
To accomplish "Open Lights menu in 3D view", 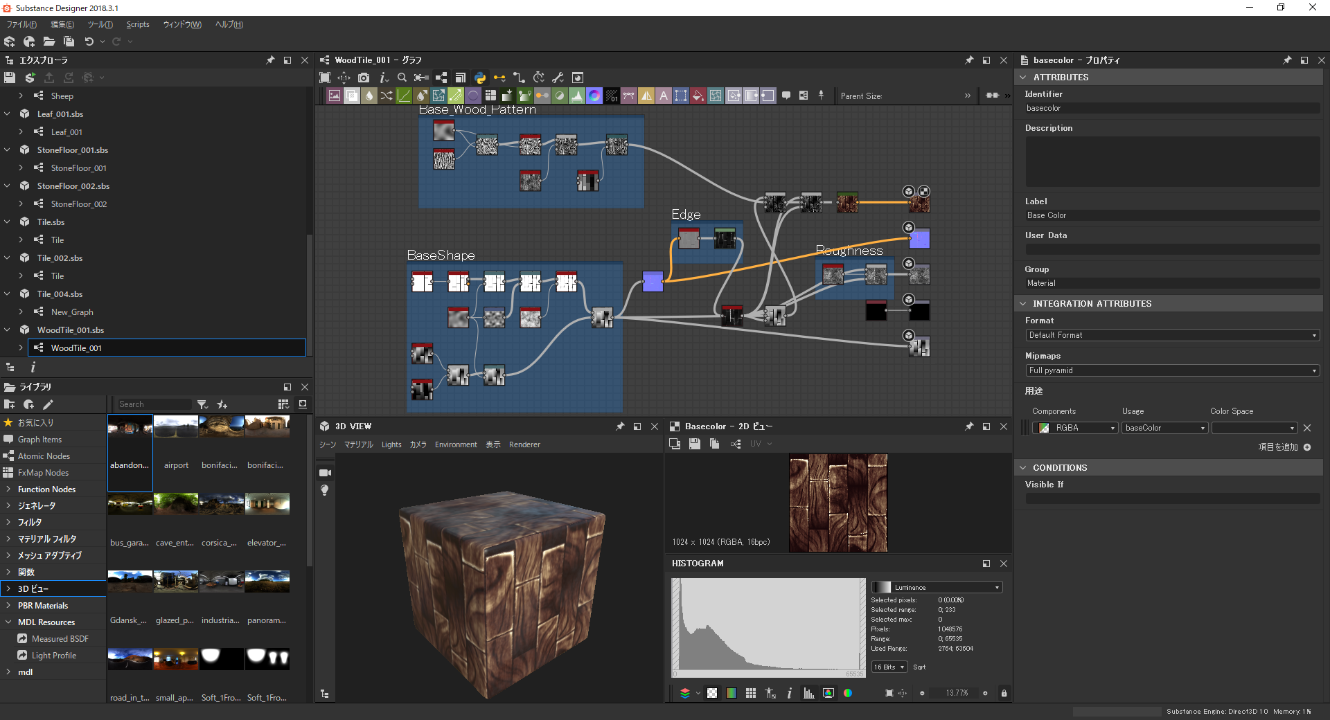I will tap(391, 444).
